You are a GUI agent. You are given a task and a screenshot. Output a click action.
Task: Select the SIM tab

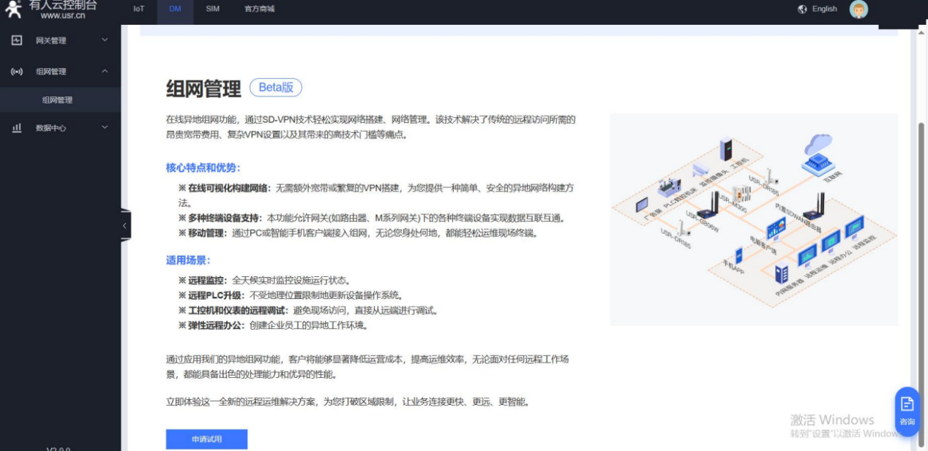[212, 10]
